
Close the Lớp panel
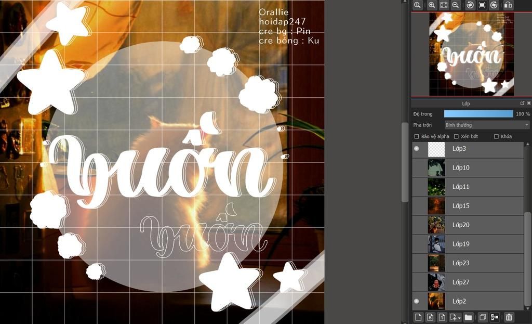click(x=528, y=103)
